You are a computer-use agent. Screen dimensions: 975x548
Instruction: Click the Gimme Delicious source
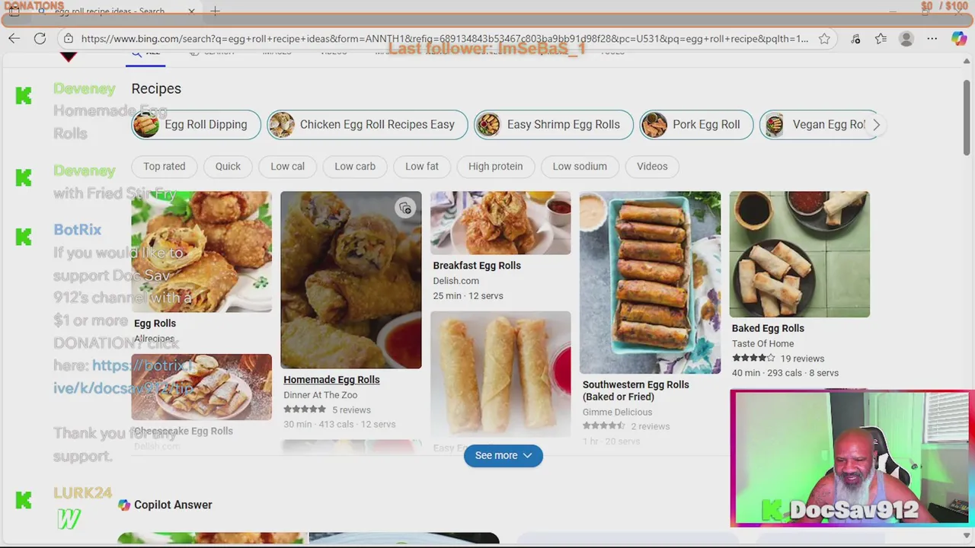pos(617,412)
